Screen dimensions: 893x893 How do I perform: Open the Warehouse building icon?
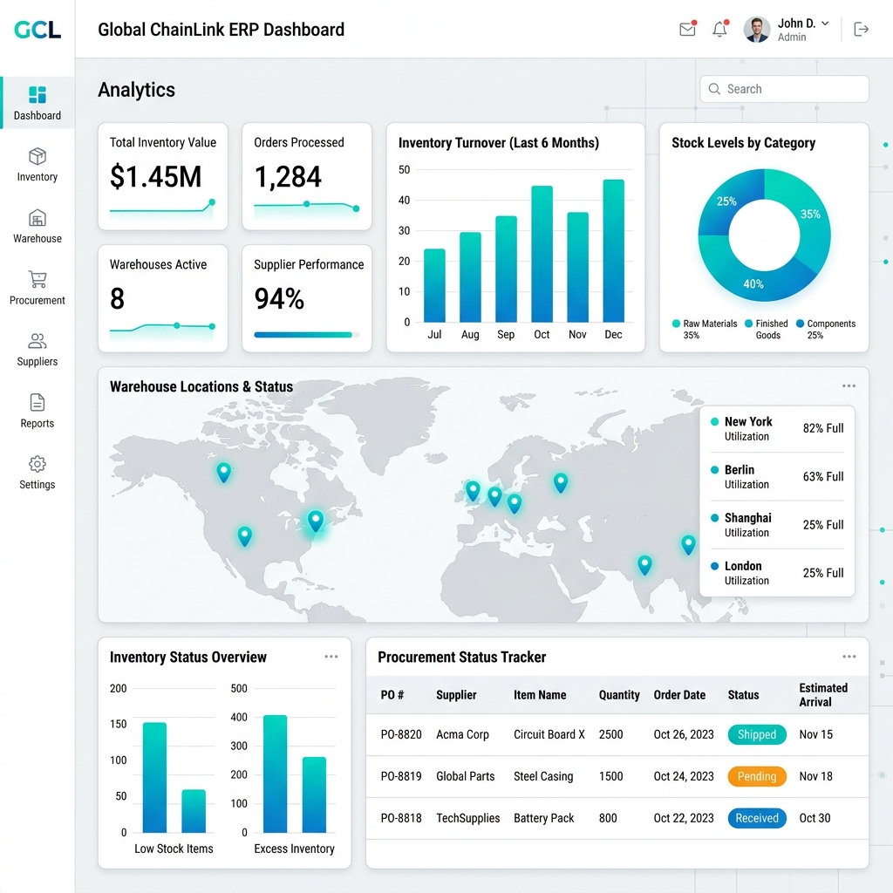(37, 217)
